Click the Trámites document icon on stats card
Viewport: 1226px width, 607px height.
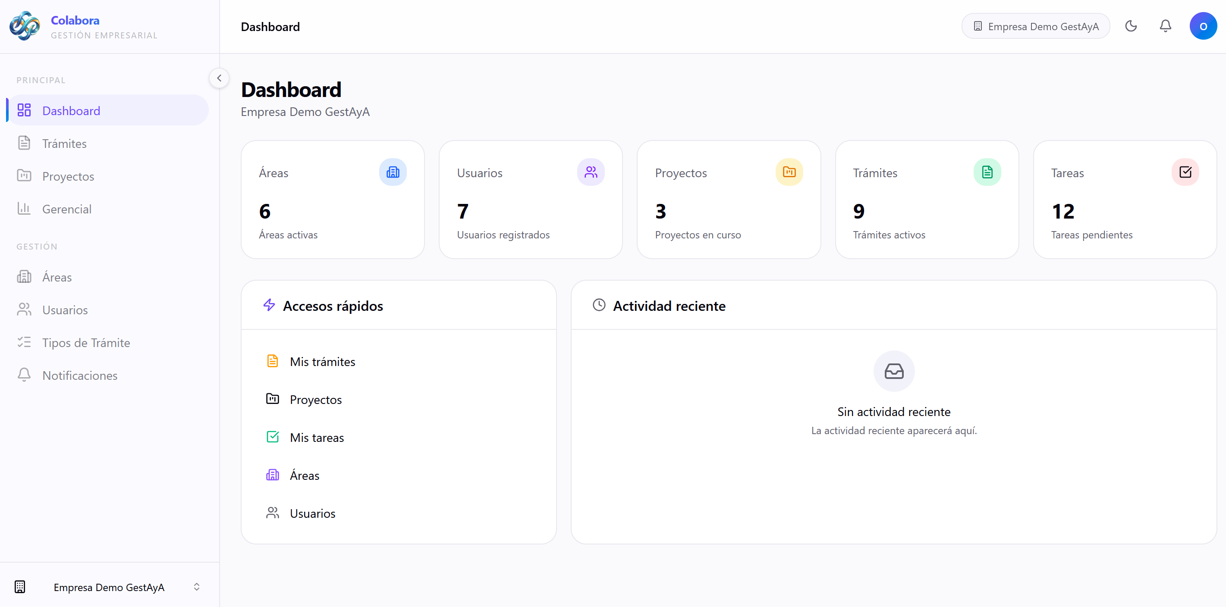987,172
